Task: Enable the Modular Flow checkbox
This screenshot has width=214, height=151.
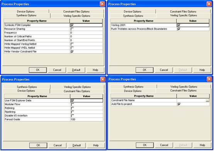Action: coord(73,104)
